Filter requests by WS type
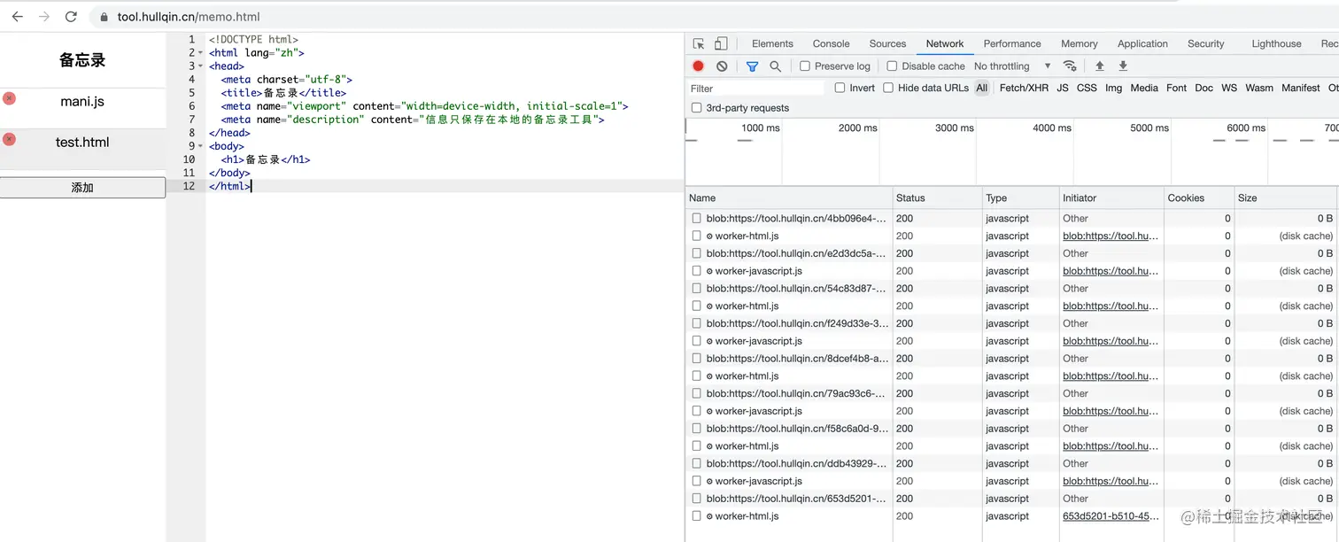The width and height of the screenshot is (1339, 542). pyautogui.click(x=1228, y=88)
